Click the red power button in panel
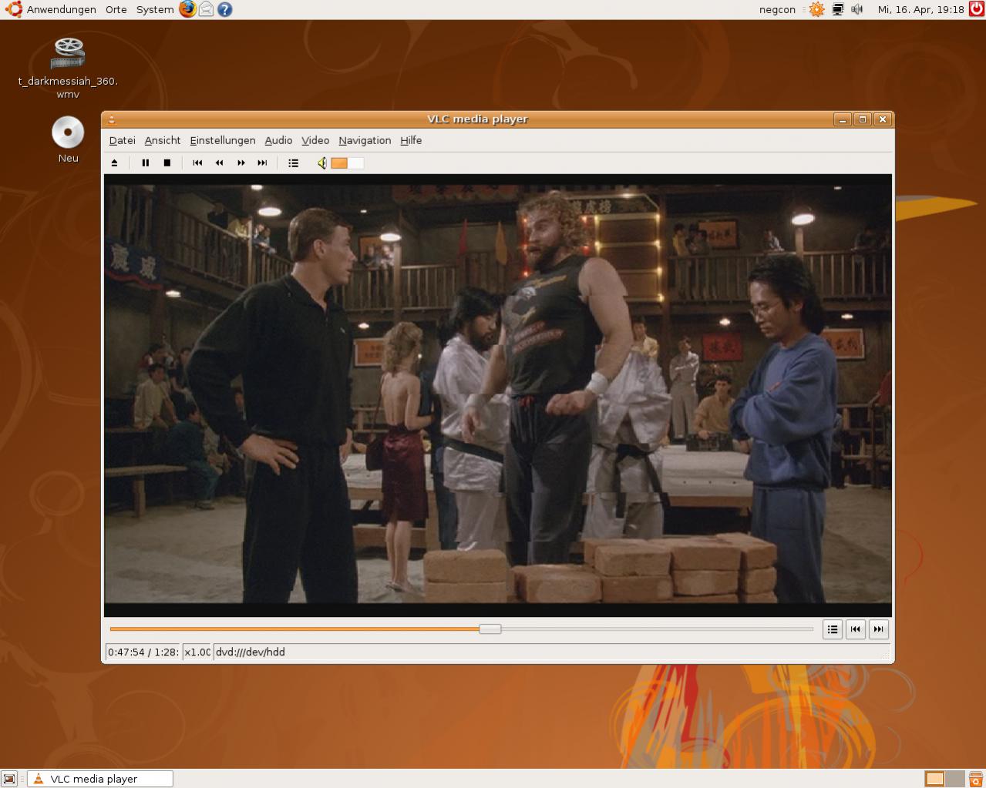986x788 pixels. coord(976,9)
